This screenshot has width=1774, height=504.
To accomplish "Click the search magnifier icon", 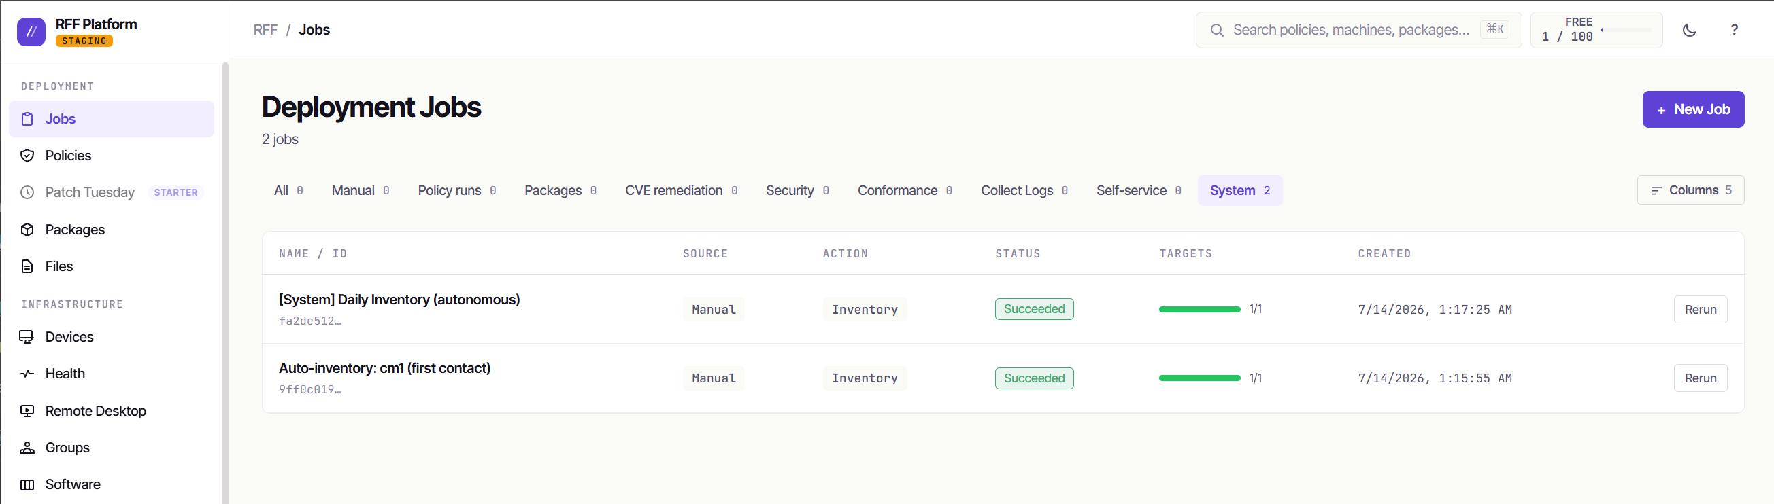I will click(1217, 31).
